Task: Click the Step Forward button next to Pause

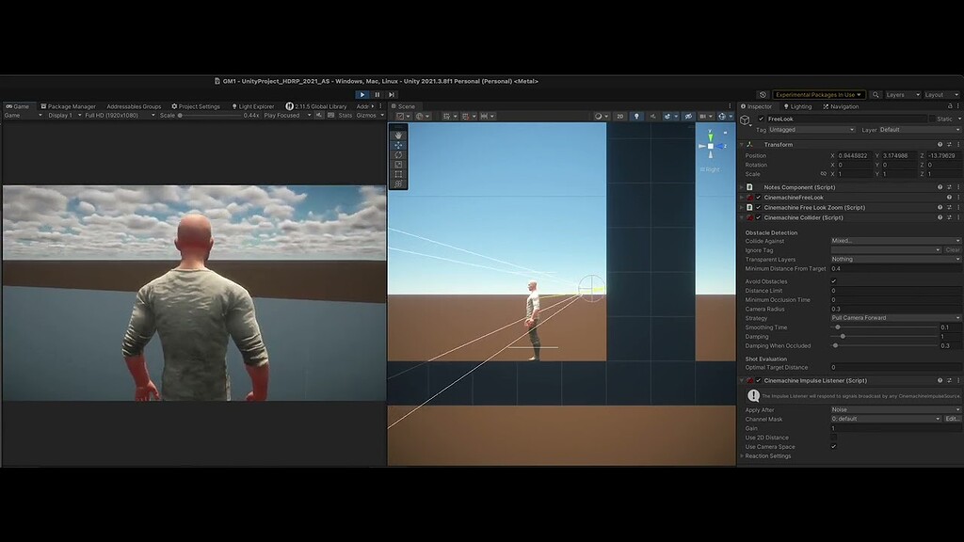Action: [x=392, y=94]
